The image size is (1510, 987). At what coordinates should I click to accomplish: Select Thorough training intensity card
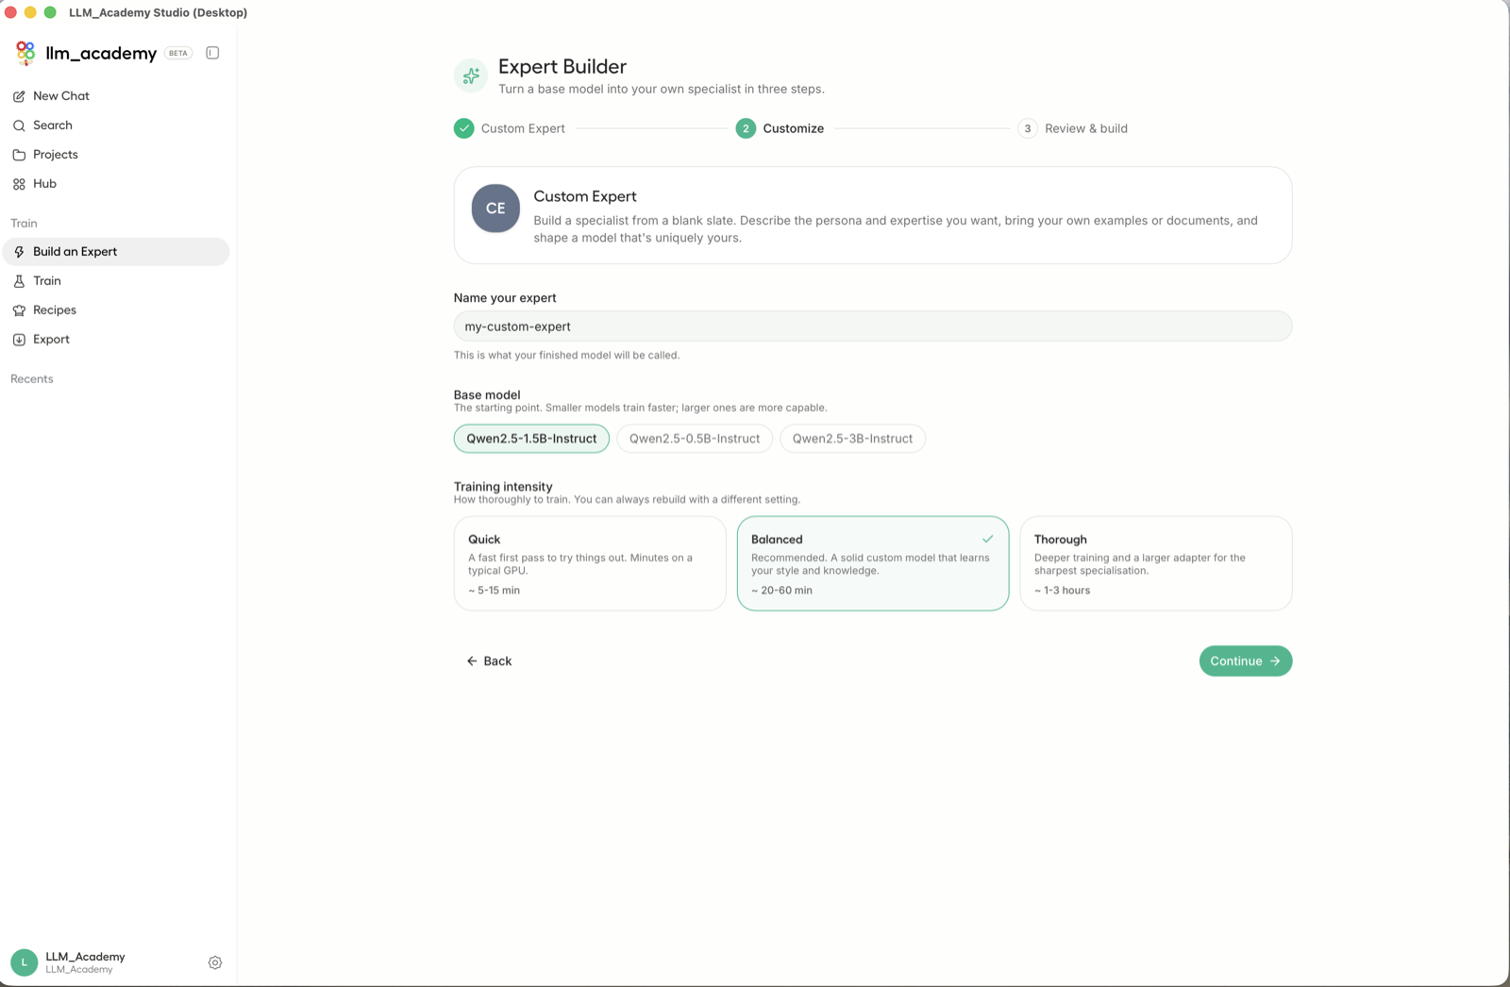[x=1156, y=563]
